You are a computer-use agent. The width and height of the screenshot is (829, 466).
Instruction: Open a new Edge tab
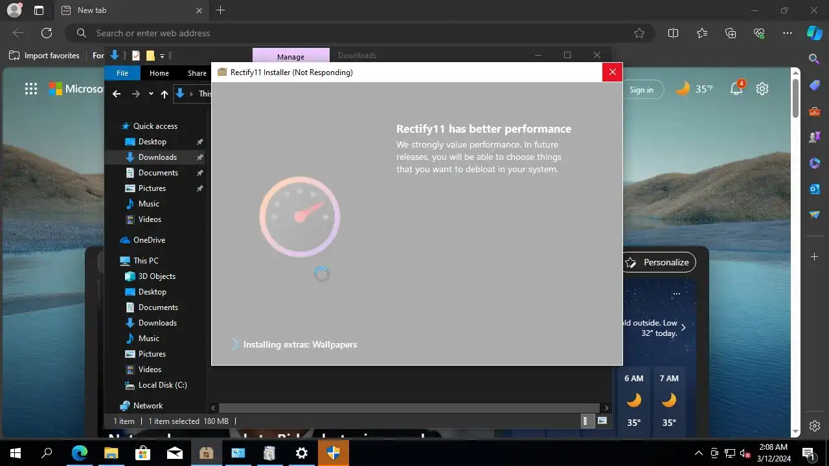[221, 10]
